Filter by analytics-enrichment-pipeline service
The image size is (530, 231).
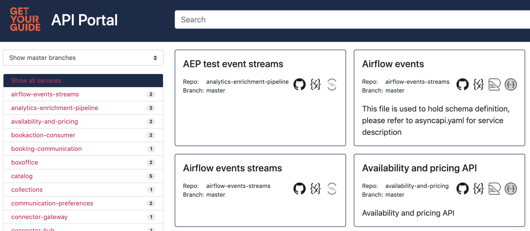click(x=83, y=108)
